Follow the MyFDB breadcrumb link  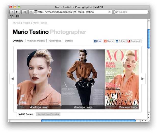coord(17,23)
